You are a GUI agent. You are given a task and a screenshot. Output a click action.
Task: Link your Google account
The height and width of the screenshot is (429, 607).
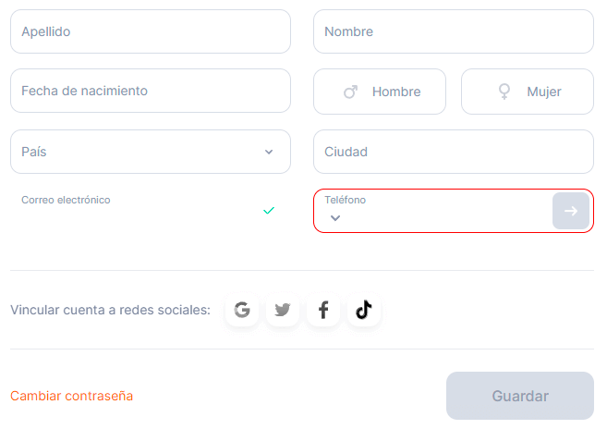point(242,310)
